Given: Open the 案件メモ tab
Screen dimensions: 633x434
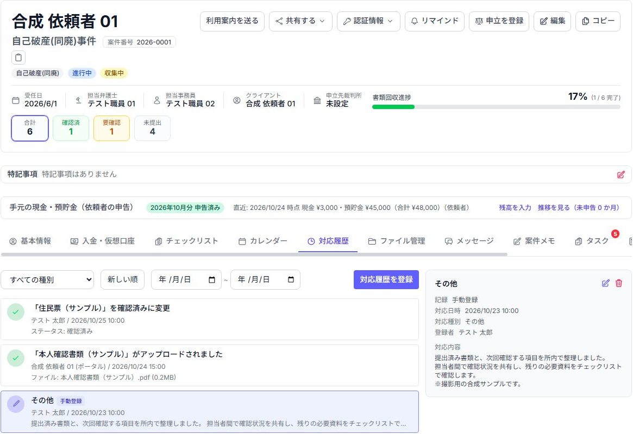Looking at the screenshot, I should click(x=534, y=241).
